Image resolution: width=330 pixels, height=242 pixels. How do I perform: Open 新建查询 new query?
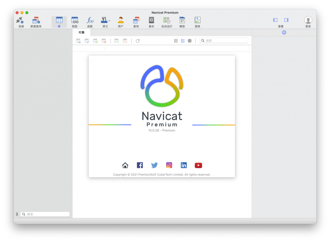(x=36, y=22)
